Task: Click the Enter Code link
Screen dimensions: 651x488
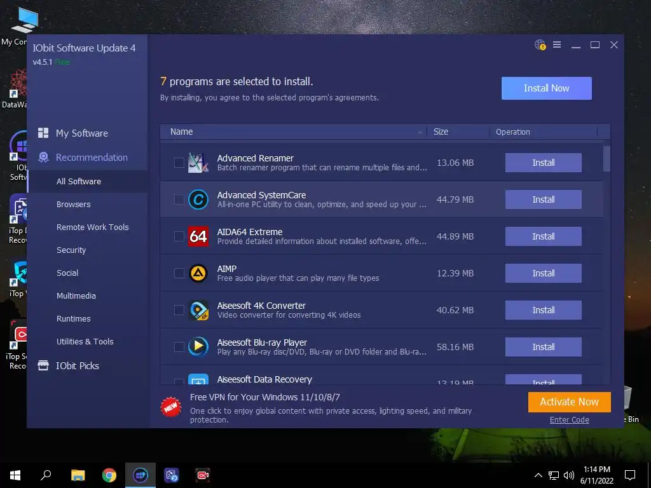Action: [x=569, y=419]
